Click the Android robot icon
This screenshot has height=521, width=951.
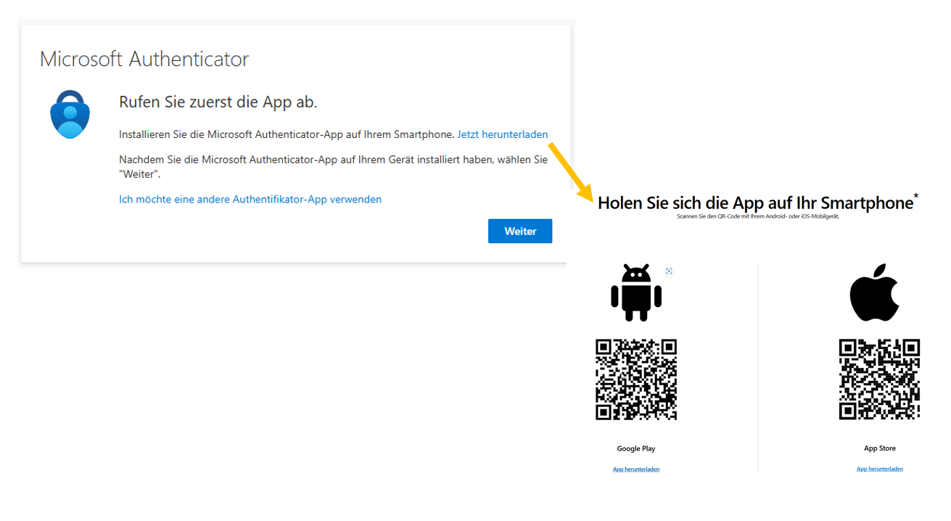pos(636,292)
